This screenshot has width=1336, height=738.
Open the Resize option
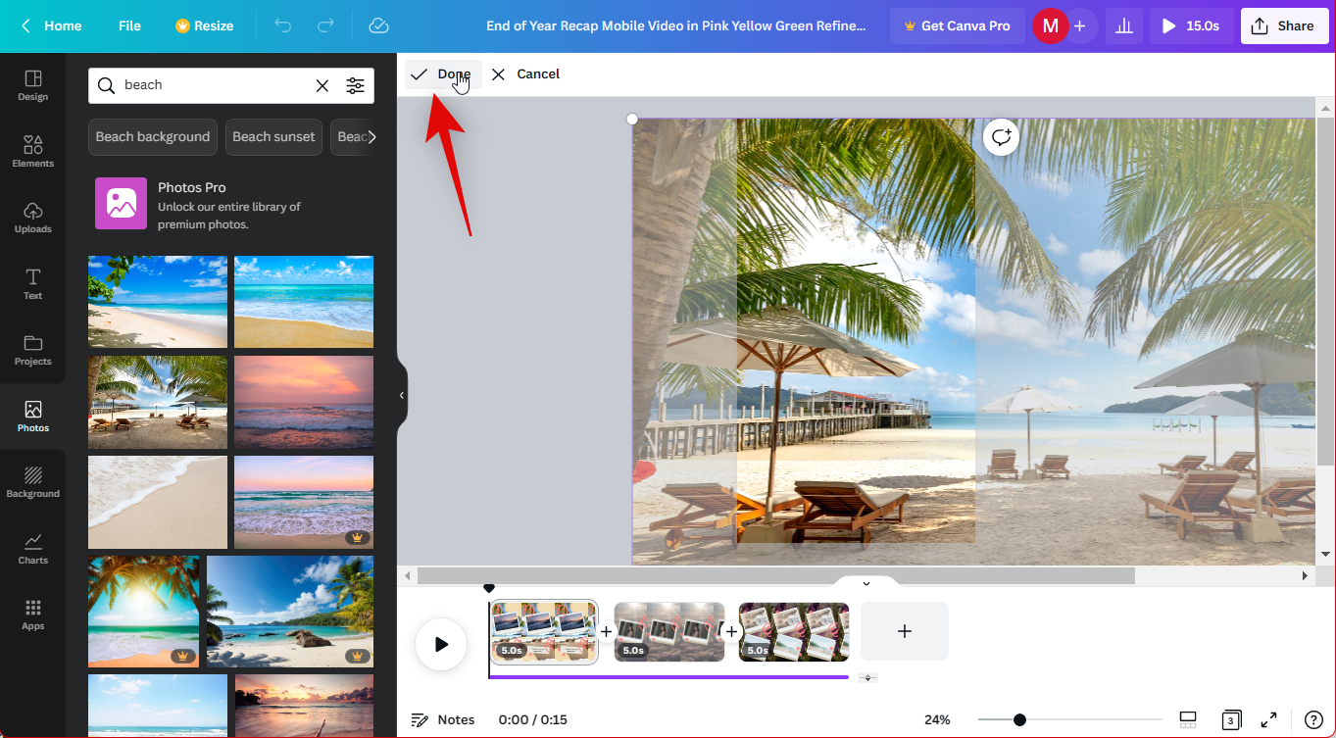pos(204,26)
